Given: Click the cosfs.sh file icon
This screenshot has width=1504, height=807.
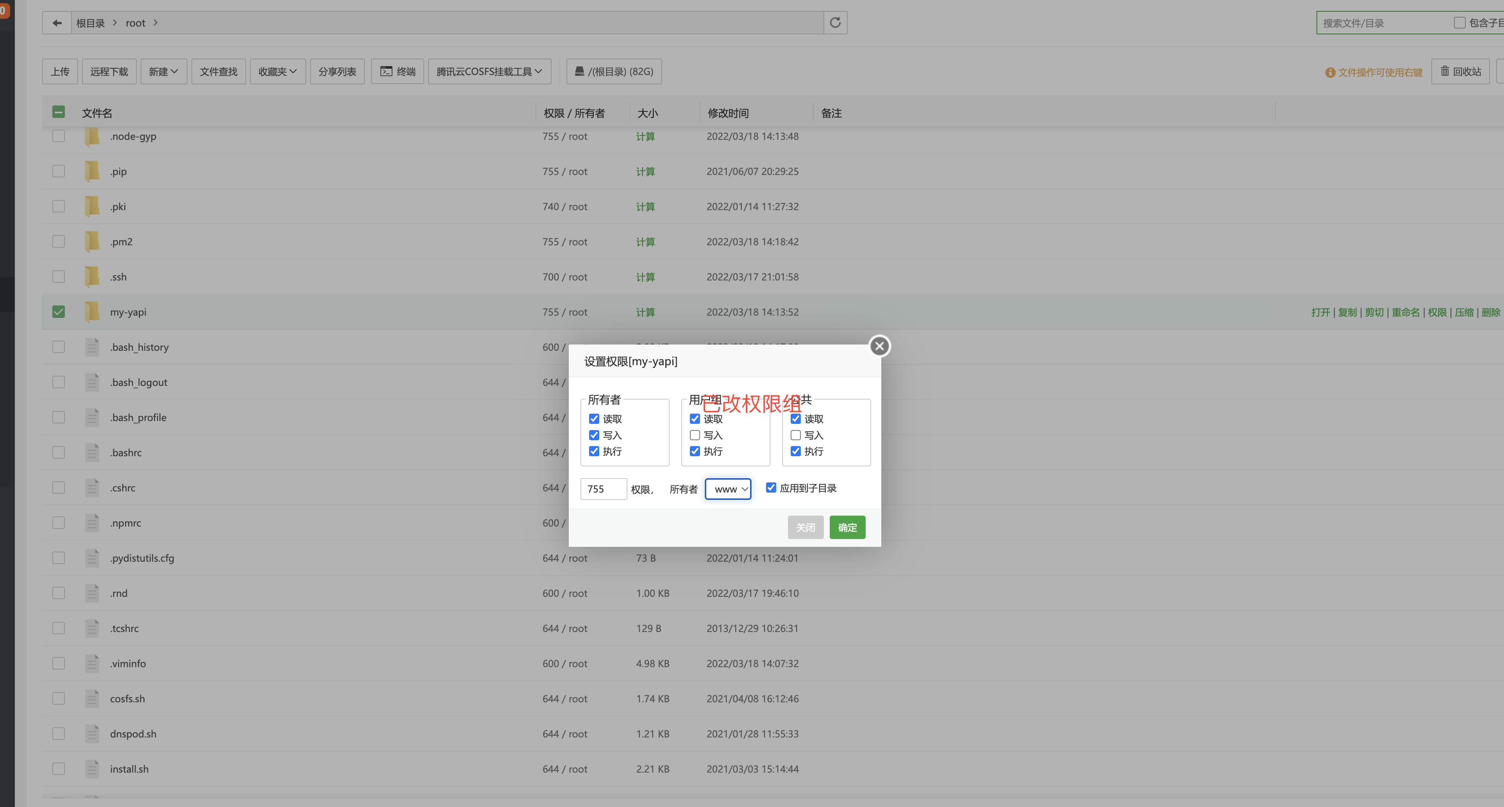Looking at the screenshot, I should [92, 698].
